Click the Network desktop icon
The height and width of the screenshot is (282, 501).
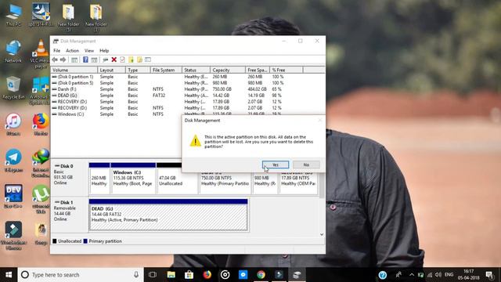(x=13, y=51)
